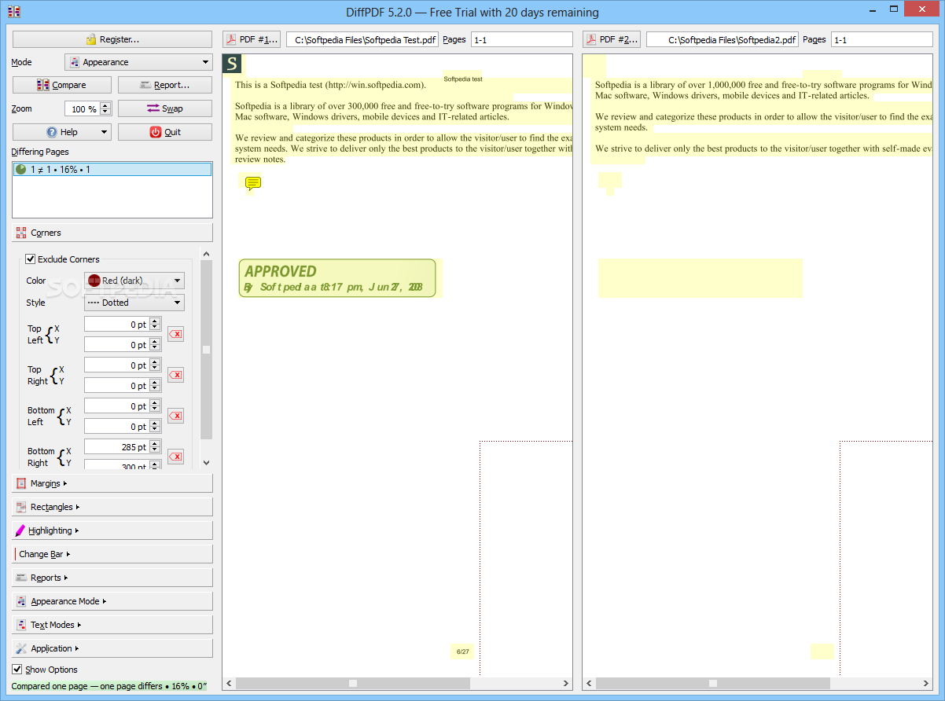Collapse the Corners section
945x701 pixels.
click(x=112, y=233)
